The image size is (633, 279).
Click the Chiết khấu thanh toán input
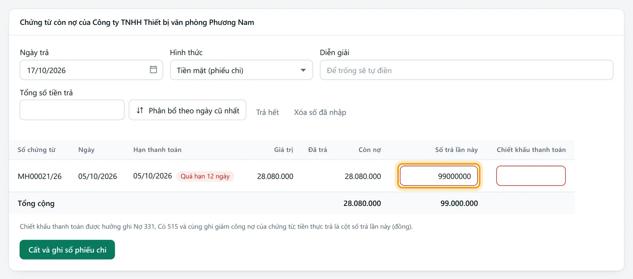[x=531, y=176]
